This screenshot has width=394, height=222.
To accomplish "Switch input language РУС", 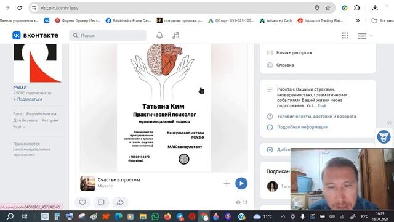I will point(364,216).
